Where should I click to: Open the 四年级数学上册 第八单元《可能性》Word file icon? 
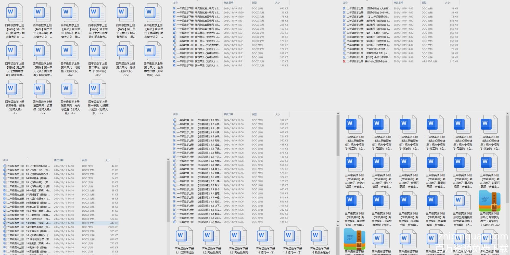(x=15, y=13)
